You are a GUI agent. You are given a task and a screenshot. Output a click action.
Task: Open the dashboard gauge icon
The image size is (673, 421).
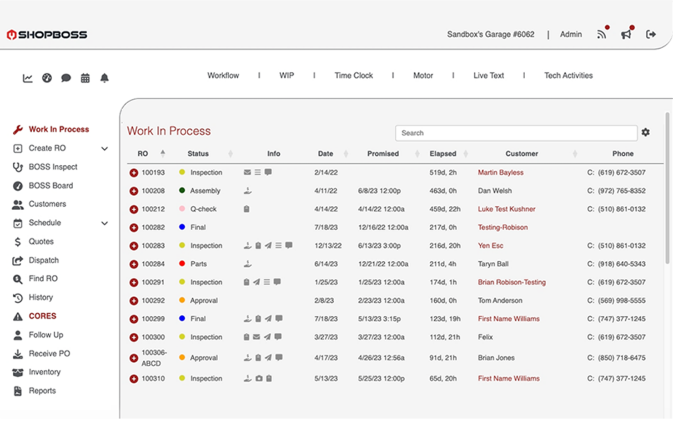(x=47, y=78)
